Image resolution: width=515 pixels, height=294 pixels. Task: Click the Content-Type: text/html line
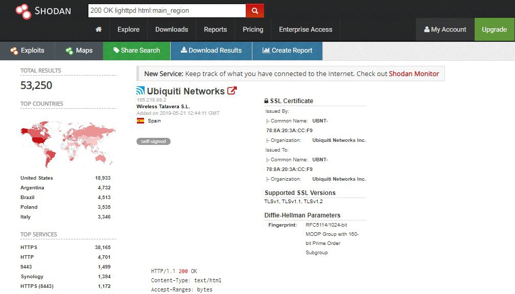tap(186, 281)
